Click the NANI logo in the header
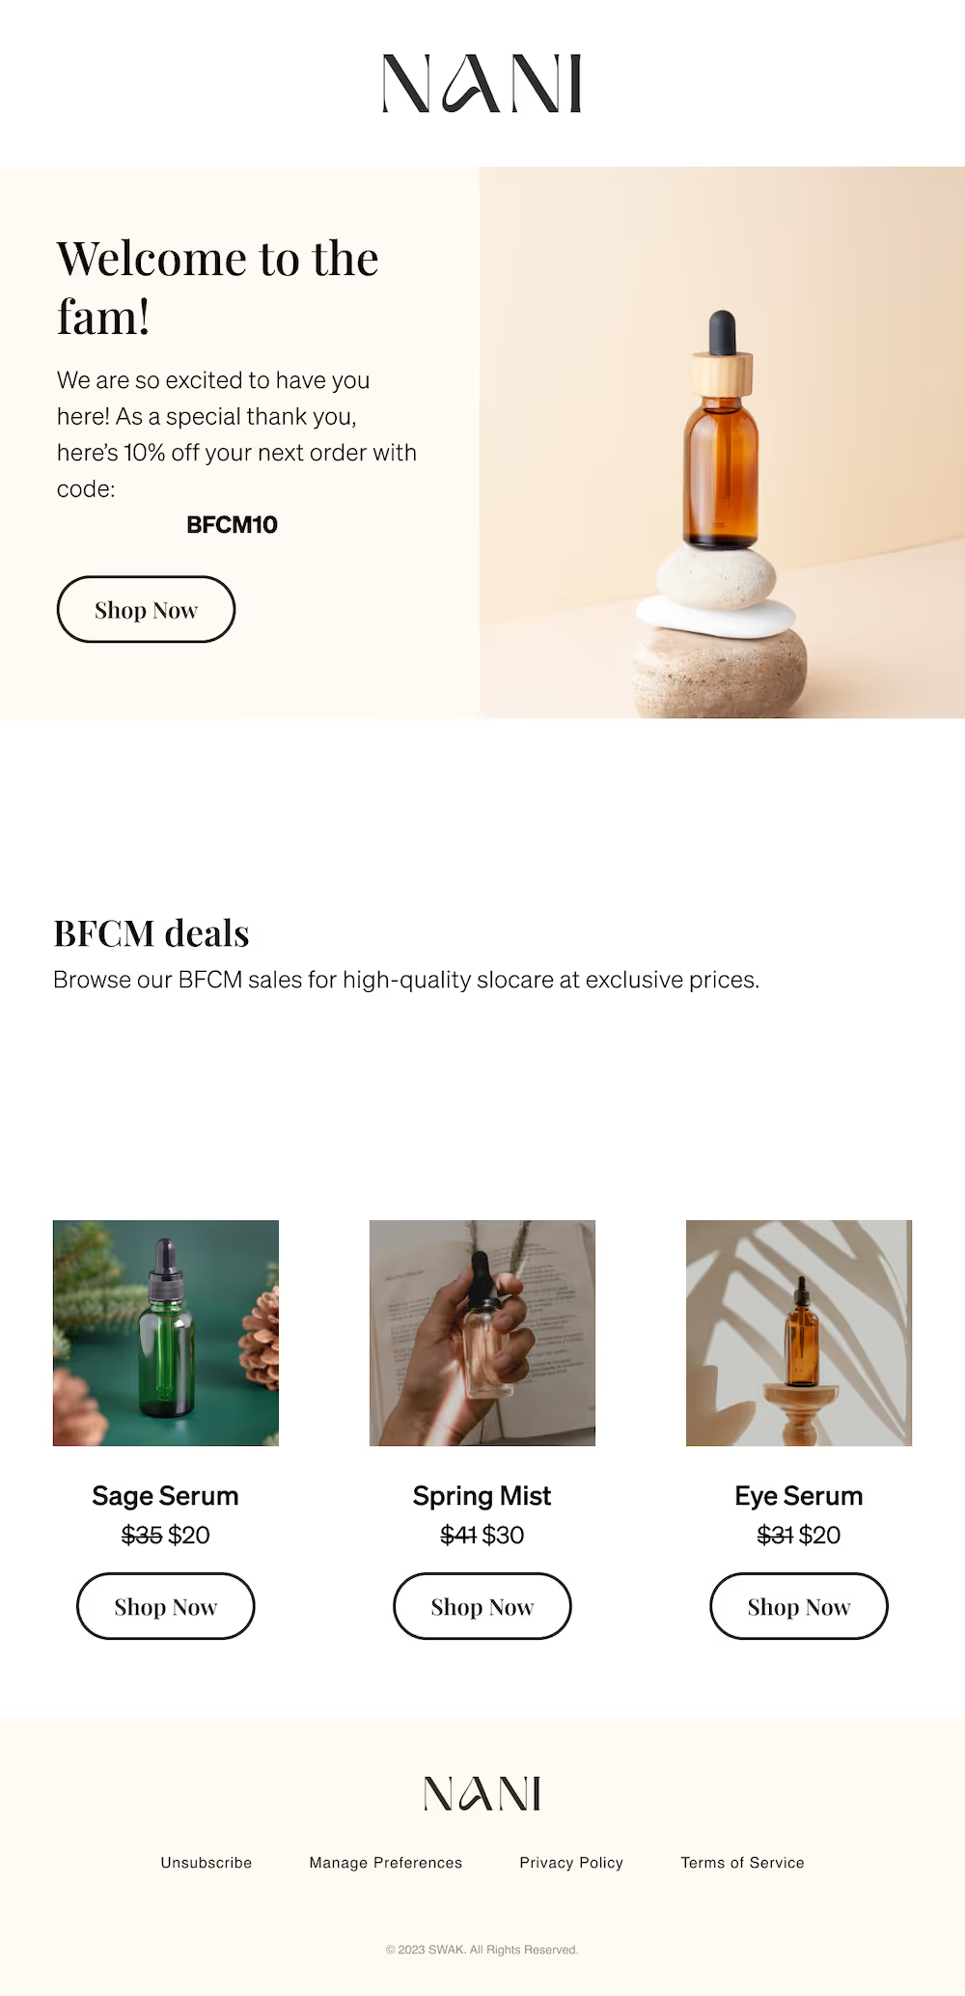 482,83
